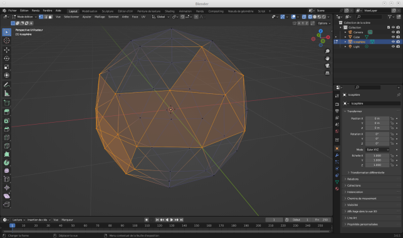Activate the Transform tool

coord(7,75)
